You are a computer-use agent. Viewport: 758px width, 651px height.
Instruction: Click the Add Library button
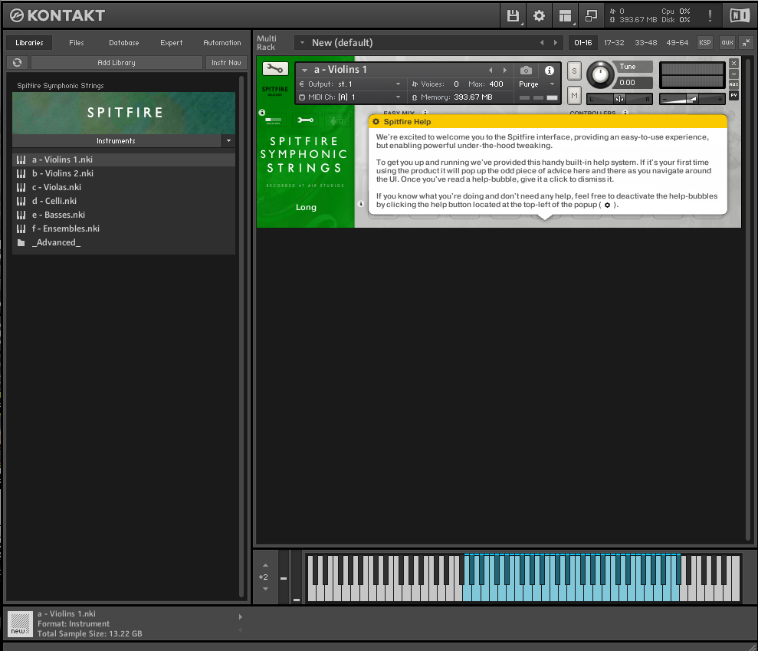click(x=116, y=62)
